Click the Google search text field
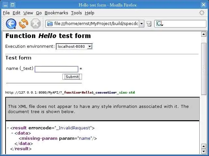209x156 pixels. point(183,24)
